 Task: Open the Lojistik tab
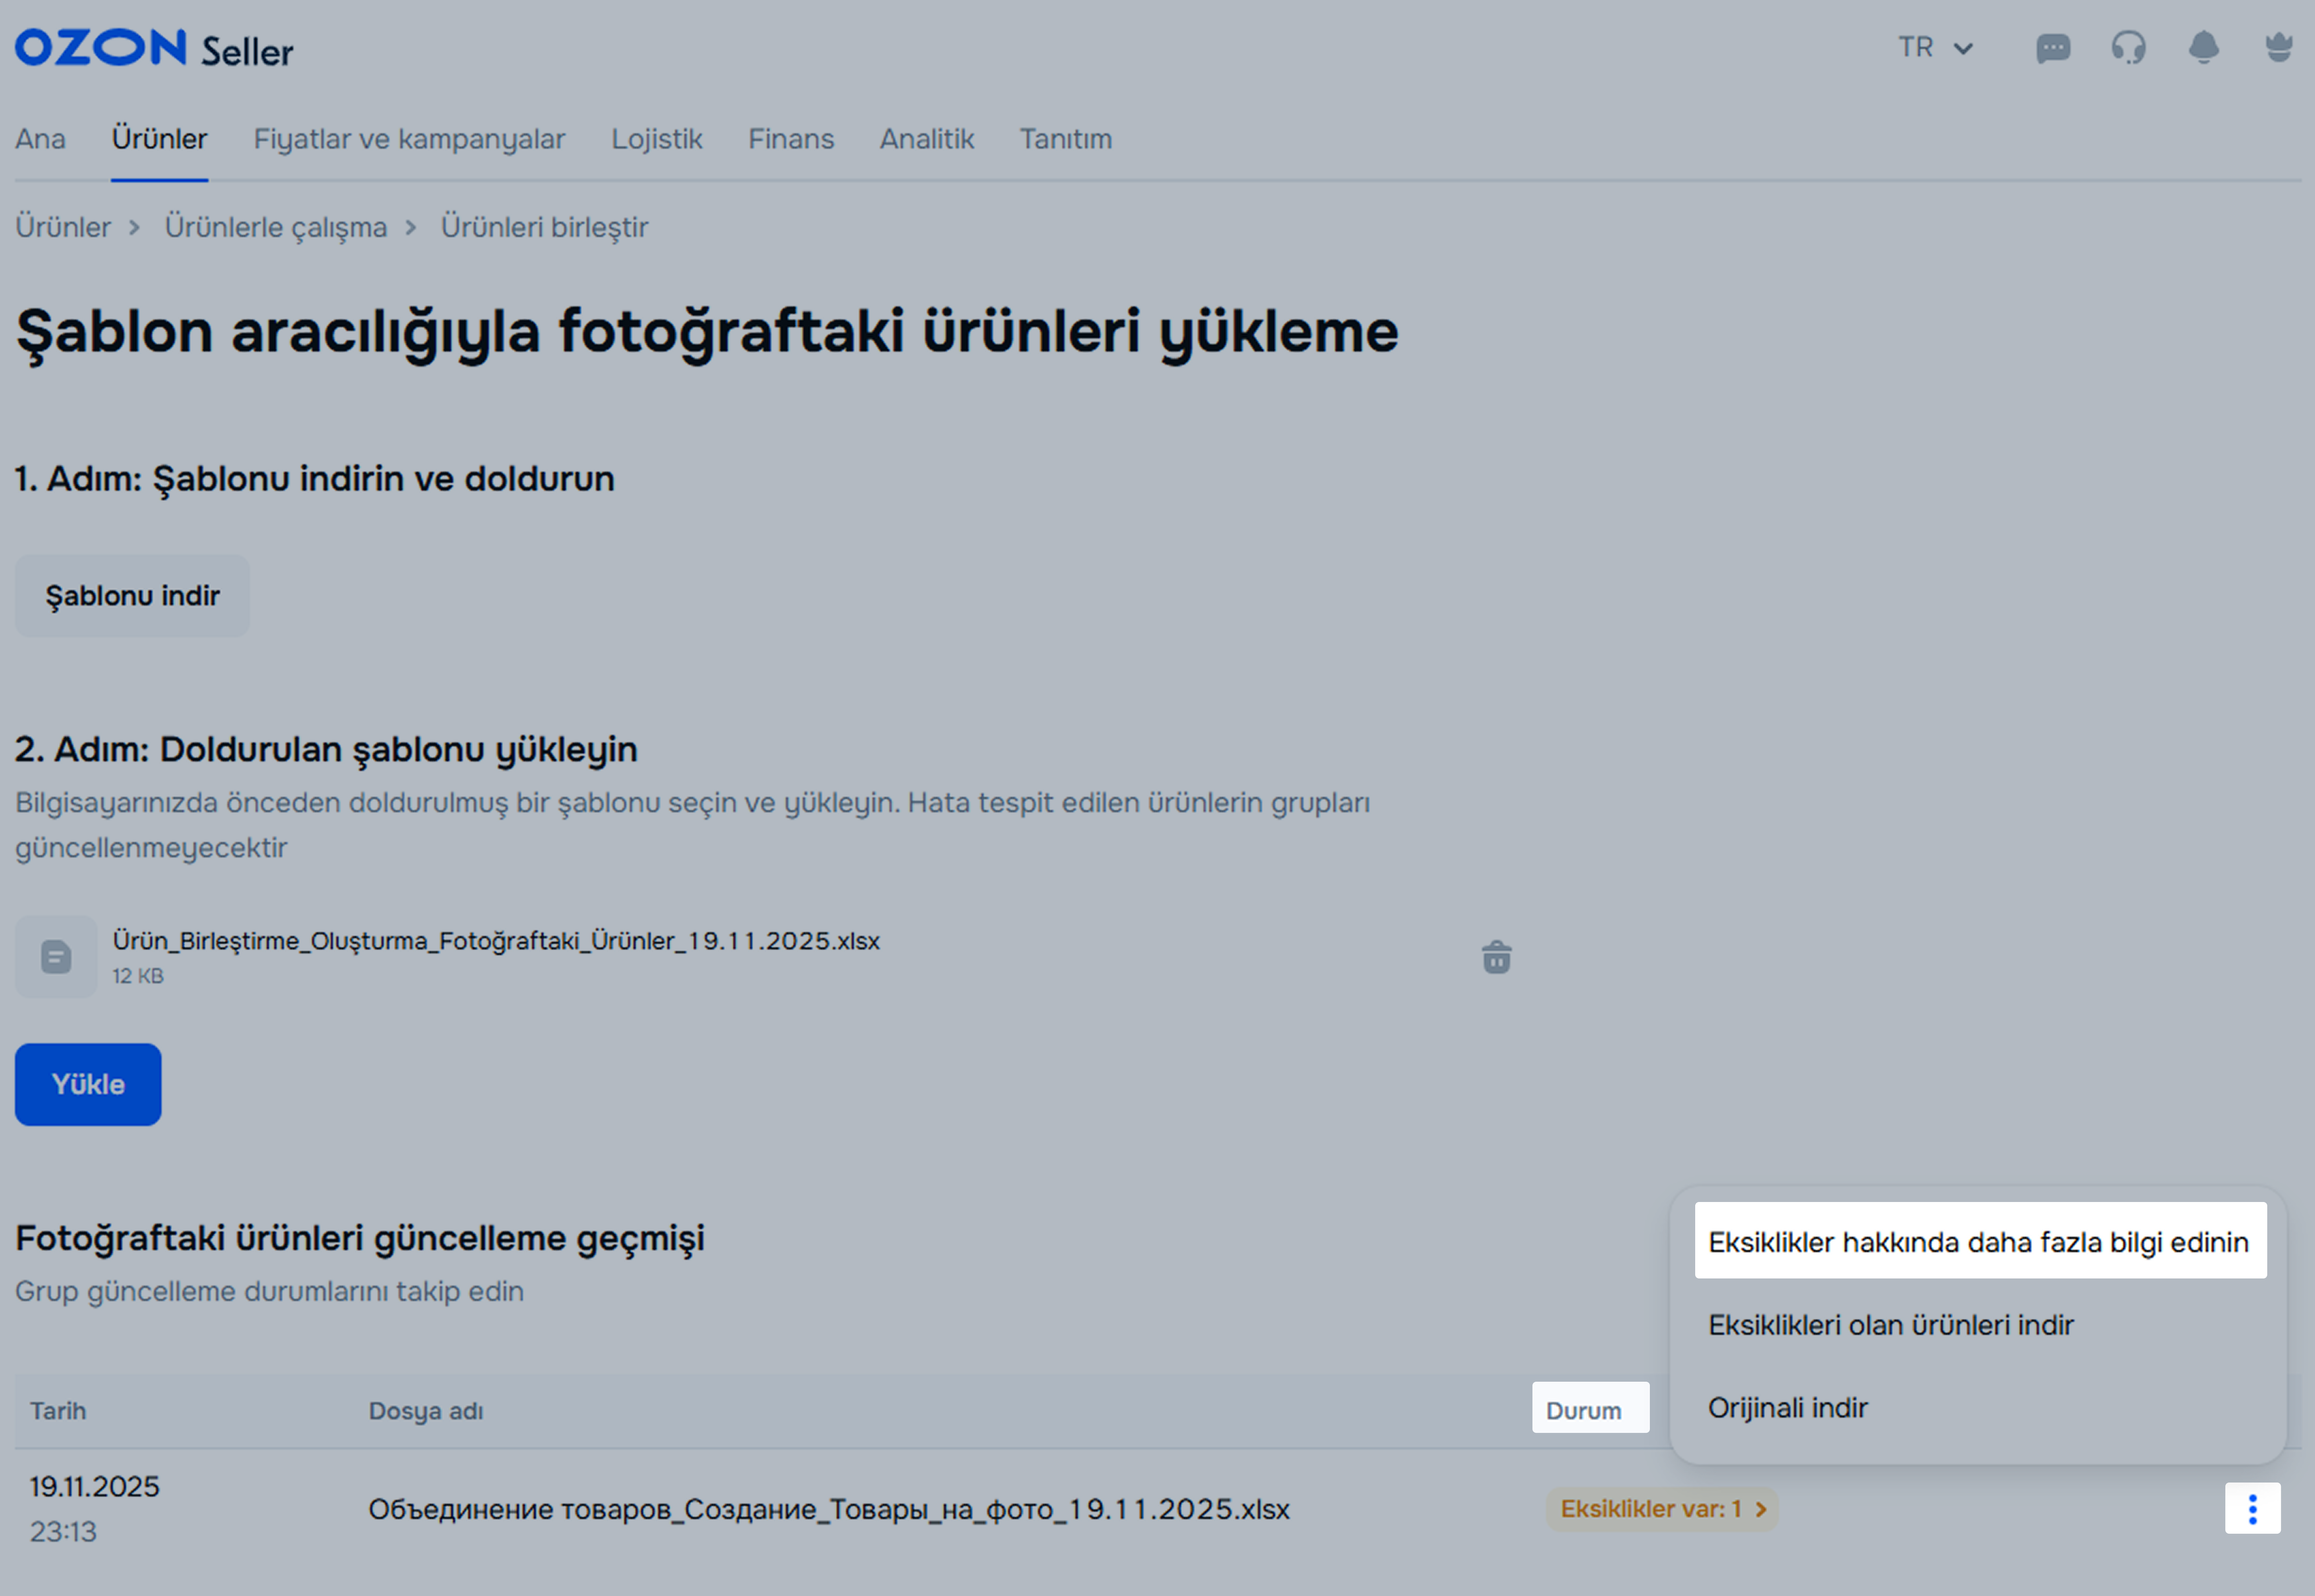pos(656,139)
